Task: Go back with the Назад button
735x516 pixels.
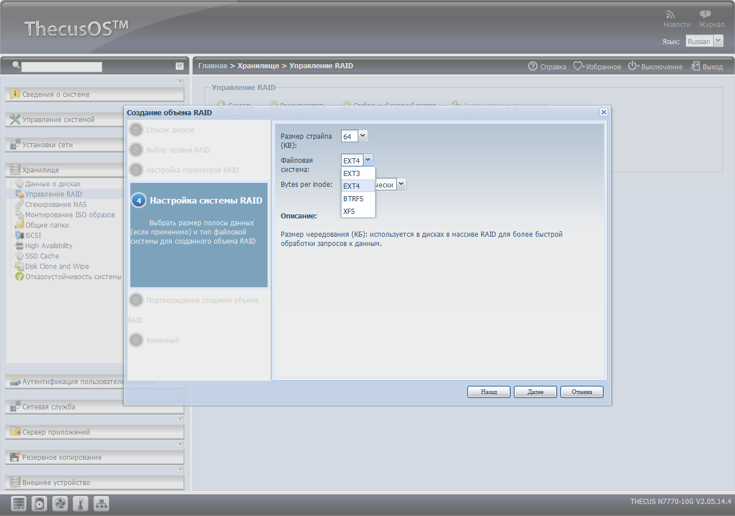Action: 489,392
